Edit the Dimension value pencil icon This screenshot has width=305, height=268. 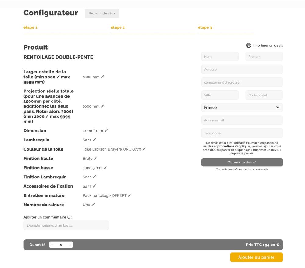click(106, 130)
